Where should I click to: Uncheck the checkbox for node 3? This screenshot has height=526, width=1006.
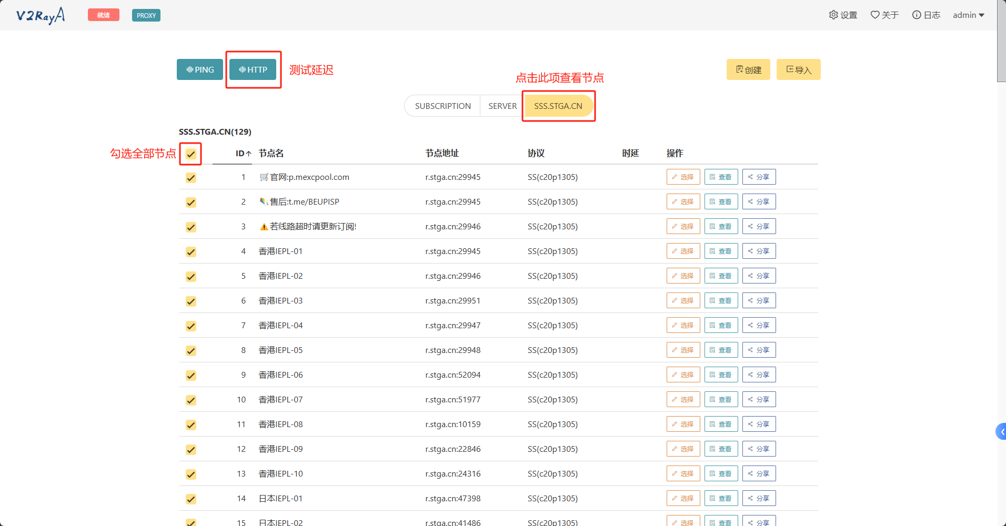click(x=191, y=227)
